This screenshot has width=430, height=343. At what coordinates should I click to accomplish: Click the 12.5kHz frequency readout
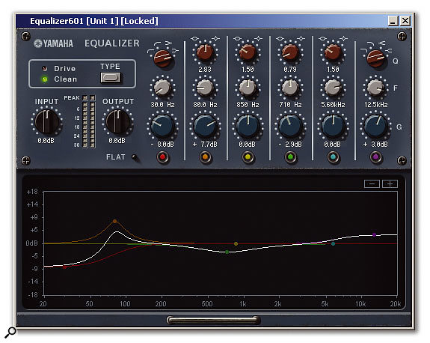[x=375, y=105]
